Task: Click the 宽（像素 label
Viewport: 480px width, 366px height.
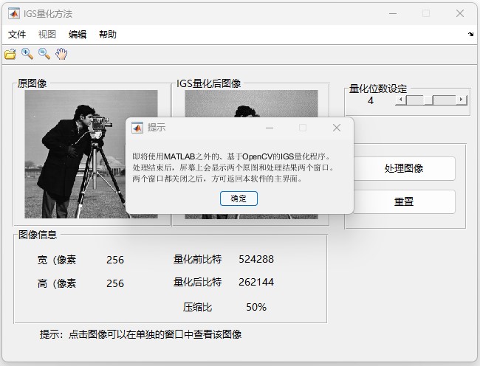Action: point(57,260)
